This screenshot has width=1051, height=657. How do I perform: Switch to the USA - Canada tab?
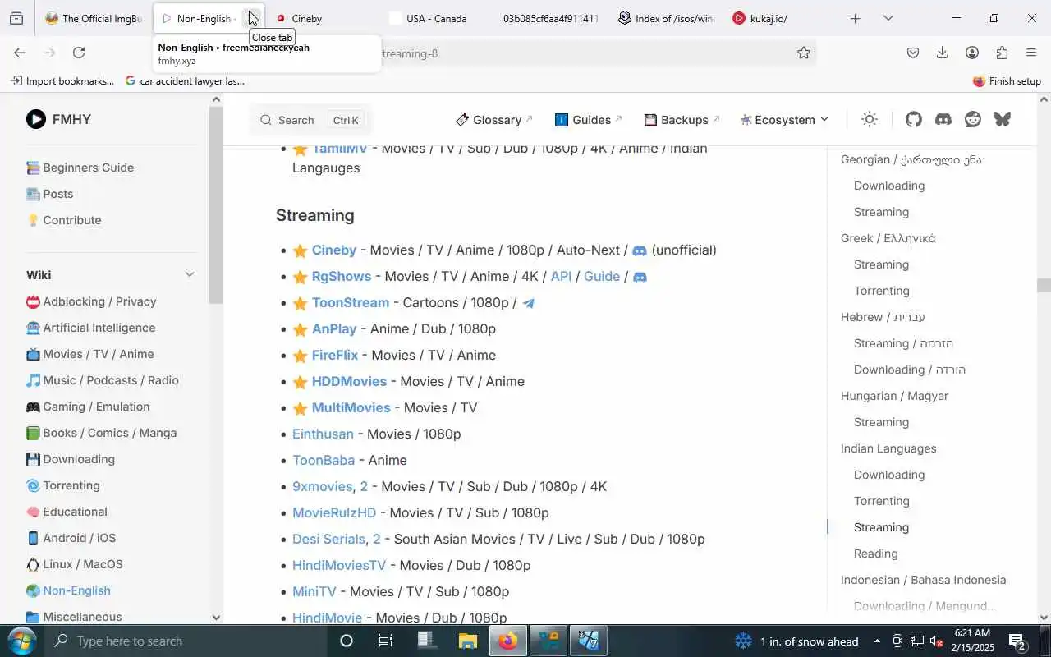pyautogui.click(x=435, y=18)
